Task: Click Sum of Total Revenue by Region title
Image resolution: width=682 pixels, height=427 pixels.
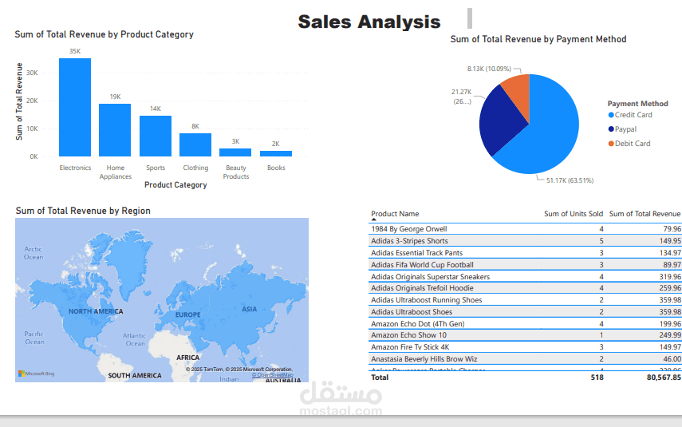Action: [x=83, y=211]
